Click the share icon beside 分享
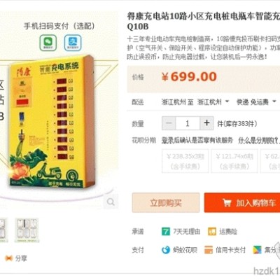The width and height of the screenshot is (280, 280). point(8,258)
